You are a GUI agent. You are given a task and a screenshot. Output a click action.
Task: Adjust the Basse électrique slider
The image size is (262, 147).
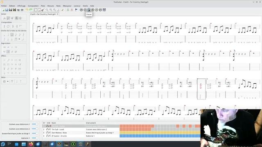click(35, 134)
